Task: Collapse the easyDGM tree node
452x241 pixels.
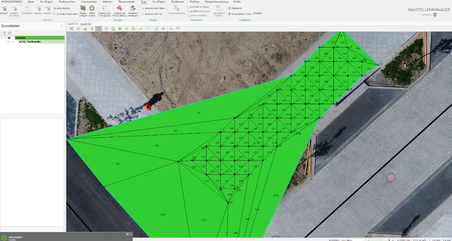Action: pyautogui.click(x=2, y=38)
